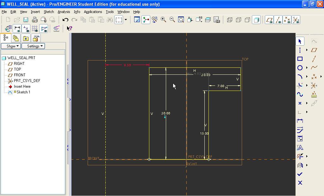The height and width of the screenshot is (196, 324).
Task: Select the Circle sketch tool
Action: click(x=300, y=68)
